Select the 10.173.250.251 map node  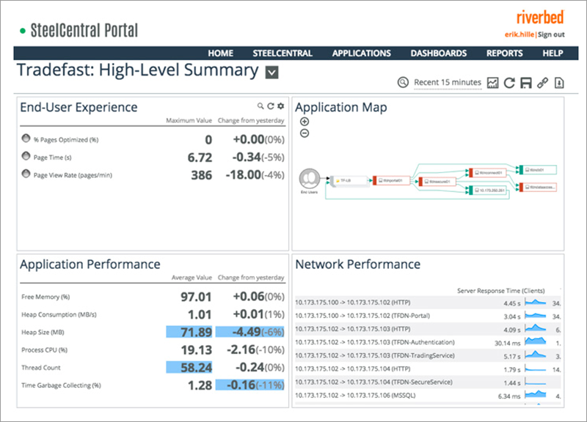[488, 190]
